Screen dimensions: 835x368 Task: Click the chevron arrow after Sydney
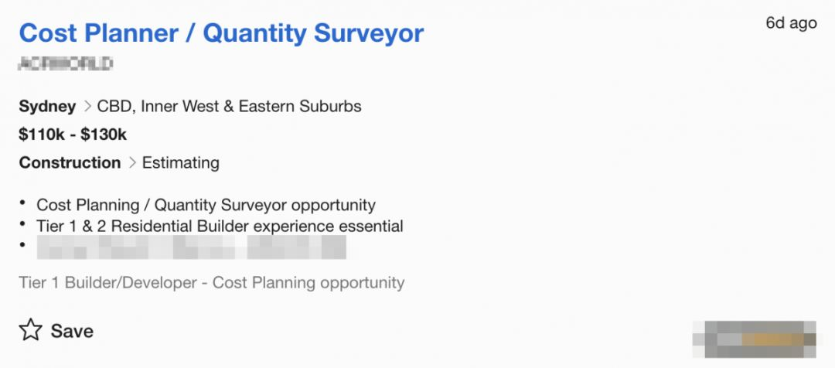click(87, 107)
